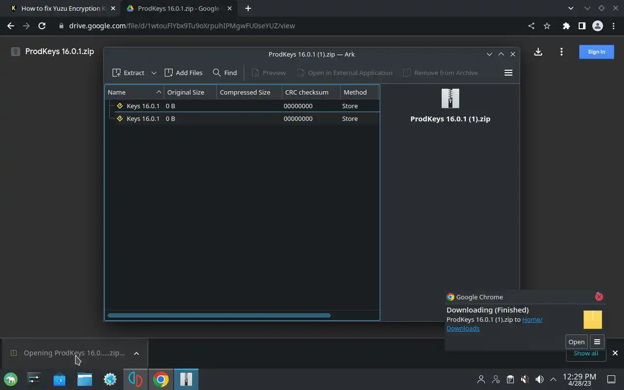This screenshot has width=624, height=390.
Task: Open clipboard tray icon
Action: [510, 379]
